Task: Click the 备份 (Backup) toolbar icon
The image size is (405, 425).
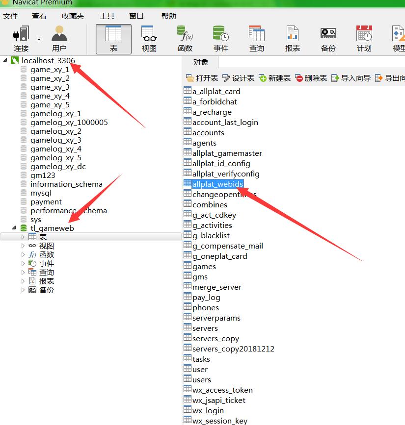Action: (x=328, y=39)
